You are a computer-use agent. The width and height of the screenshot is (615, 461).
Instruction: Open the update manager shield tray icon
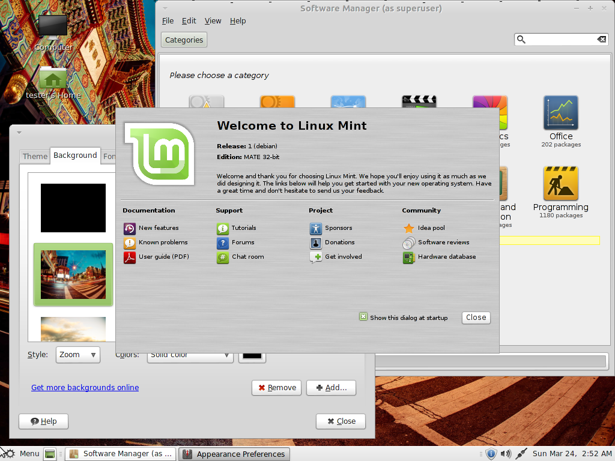tap(491, 454)
